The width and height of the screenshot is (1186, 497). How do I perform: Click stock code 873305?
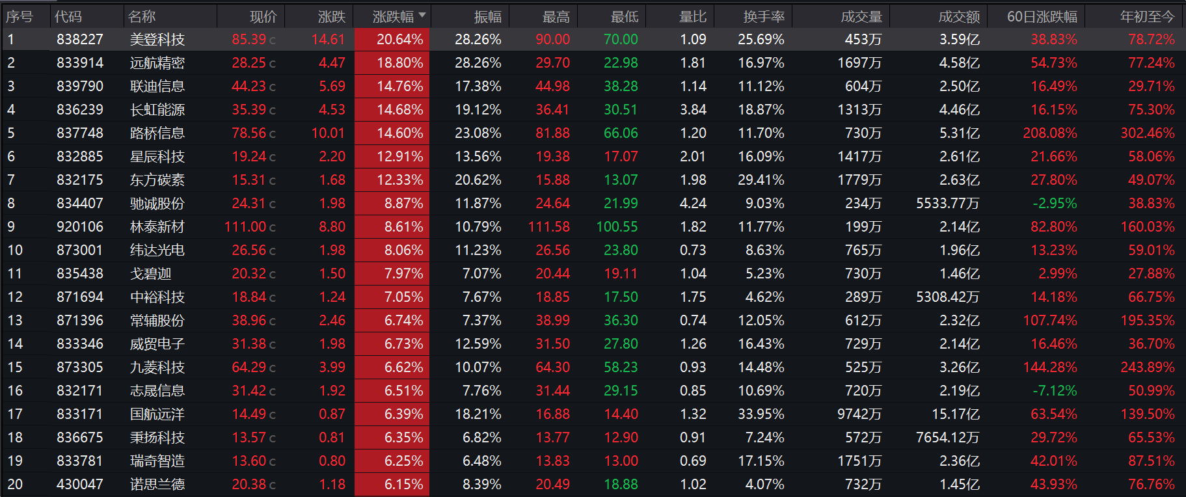80,368
